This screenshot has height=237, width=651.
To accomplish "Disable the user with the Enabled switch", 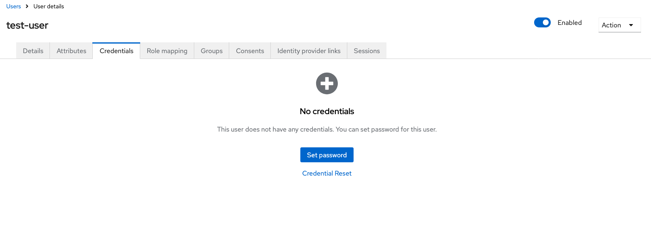I will point(542,23).
